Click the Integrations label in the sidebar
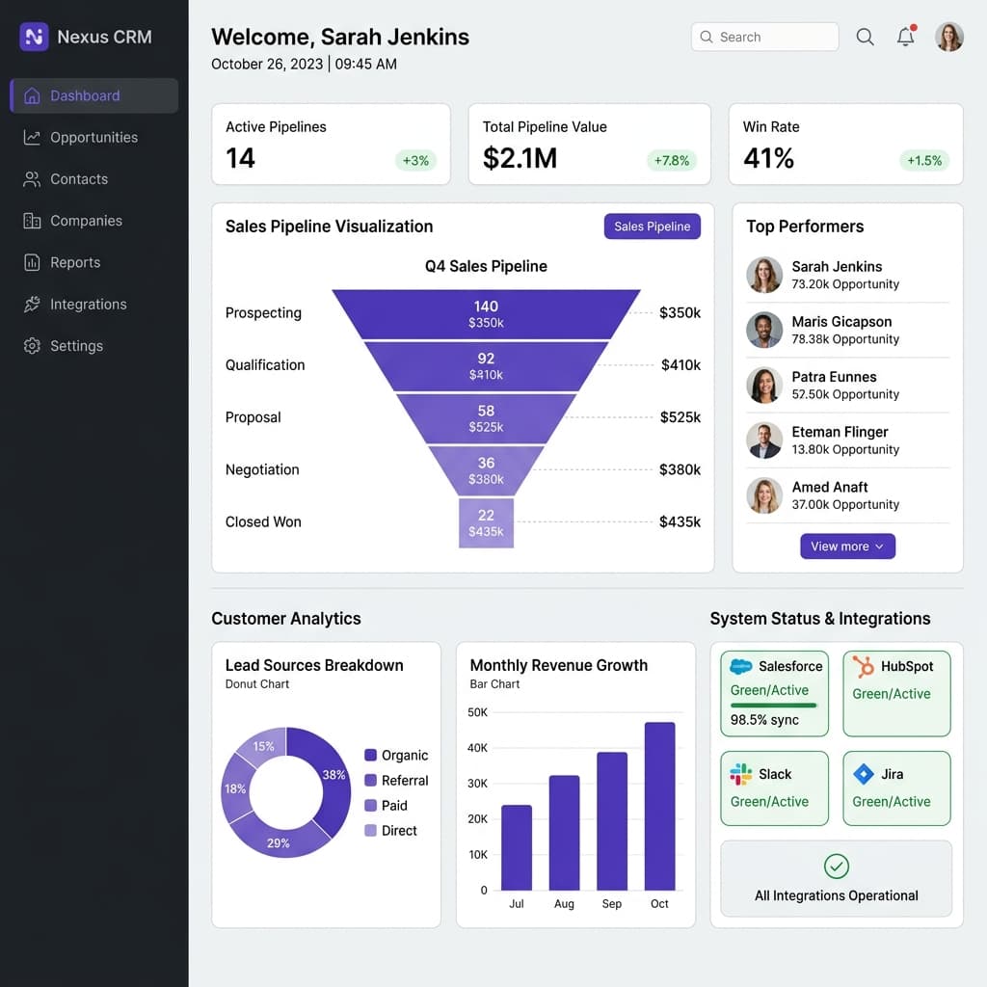Image resolution: width=987 pixels, height=987 pixels. pos(88,305)
